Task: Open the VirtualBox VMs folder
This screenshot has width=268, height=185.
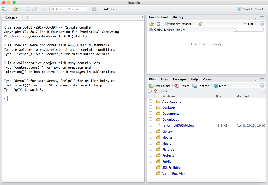Action: tap(174, 173)
